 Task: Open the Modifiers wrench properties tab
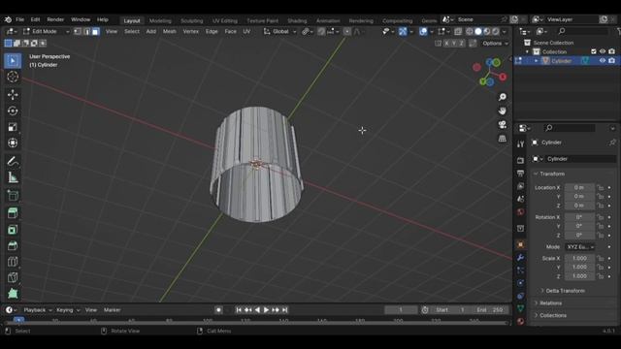point(520,258)
